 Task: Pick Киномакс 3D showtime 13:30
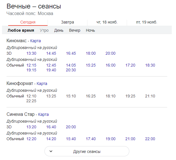point(31,53)
